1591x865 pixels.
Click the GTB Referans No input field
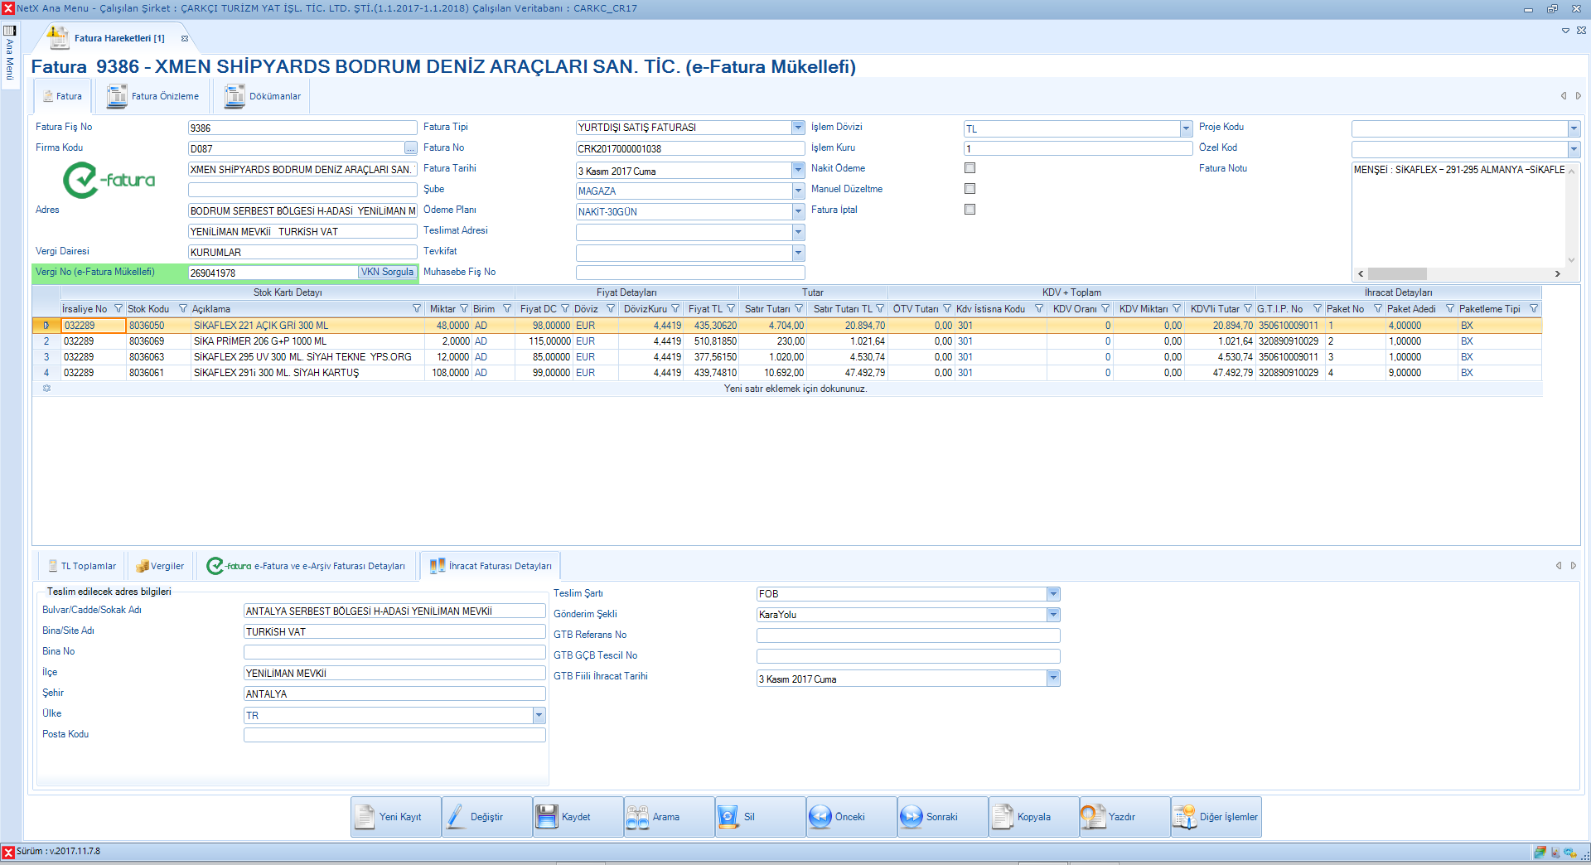click(x=907, y=635)
